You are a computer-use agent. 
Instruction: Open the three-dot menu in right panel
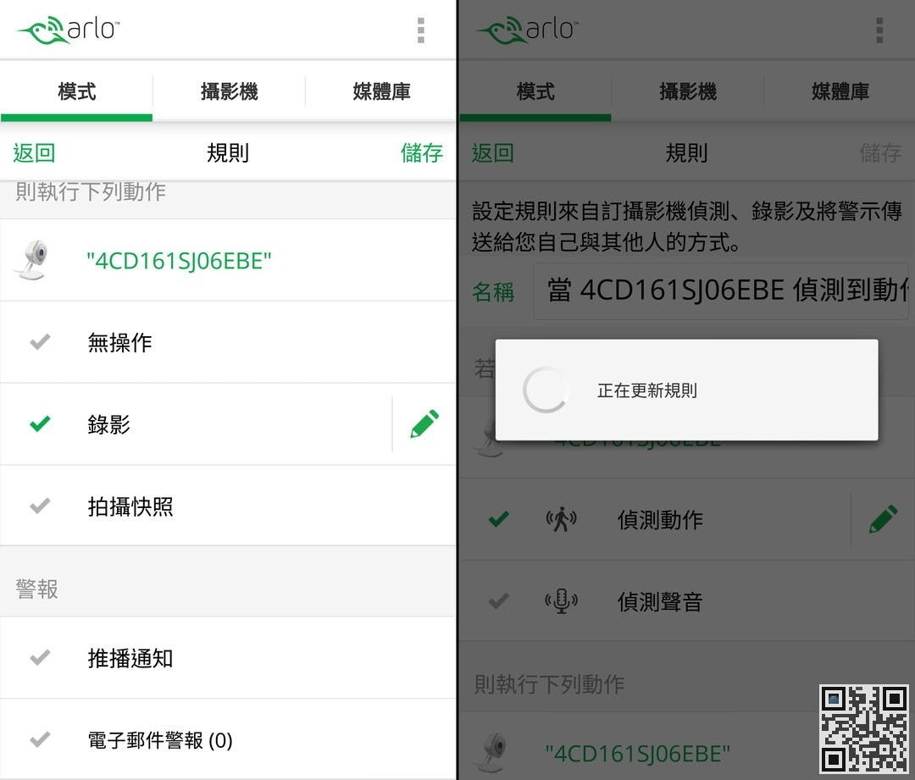click(879, 30)
